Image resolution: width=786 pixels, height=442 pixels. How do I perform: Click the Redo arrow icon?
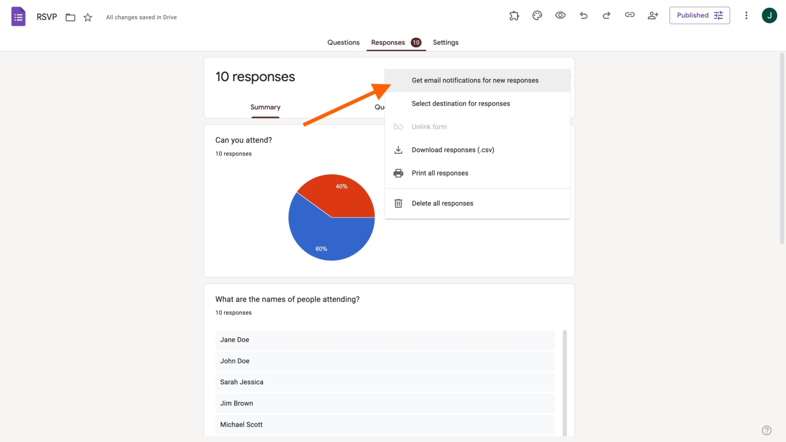(x=606, y=15)
